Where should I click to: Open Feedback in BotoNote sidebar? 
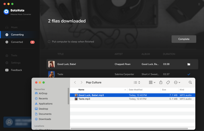[16, 70]
